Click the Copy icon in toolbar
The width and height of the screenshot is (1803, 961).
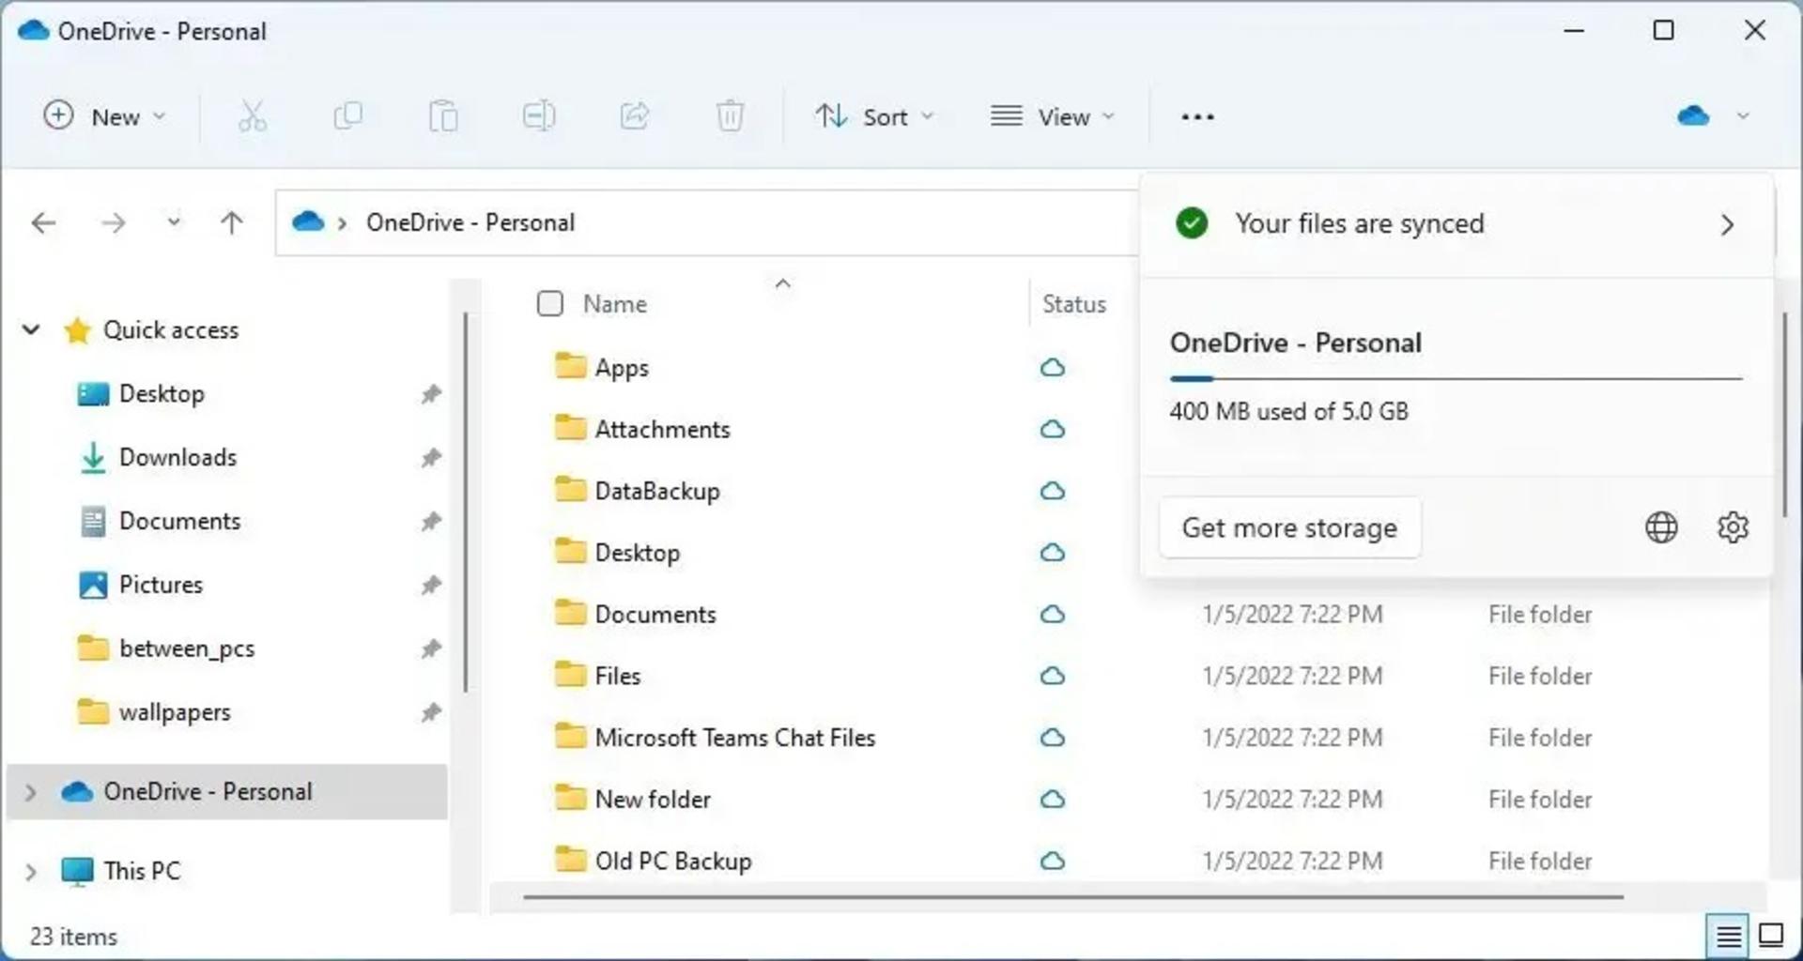(x=347, y=116)
